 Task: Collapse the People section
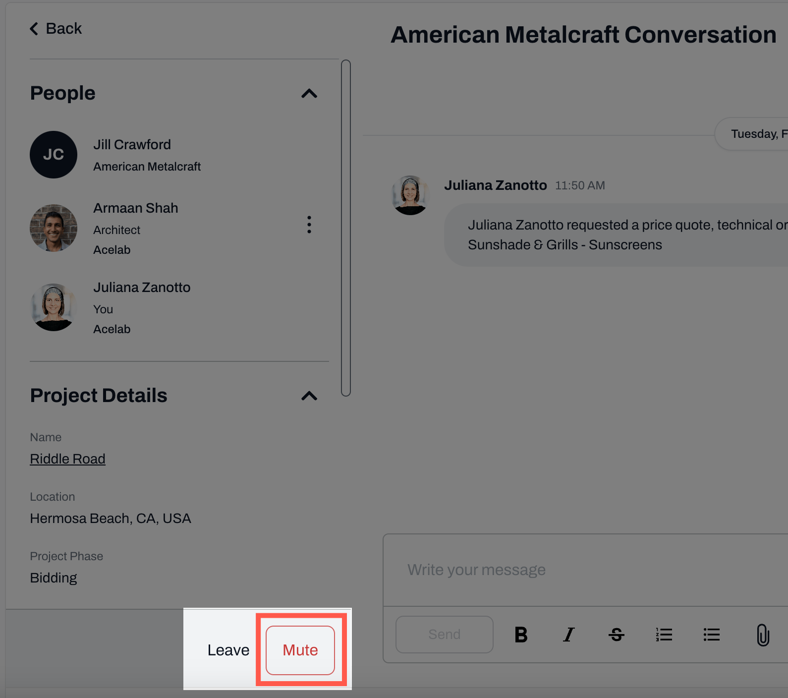click(x=309, y=93)
